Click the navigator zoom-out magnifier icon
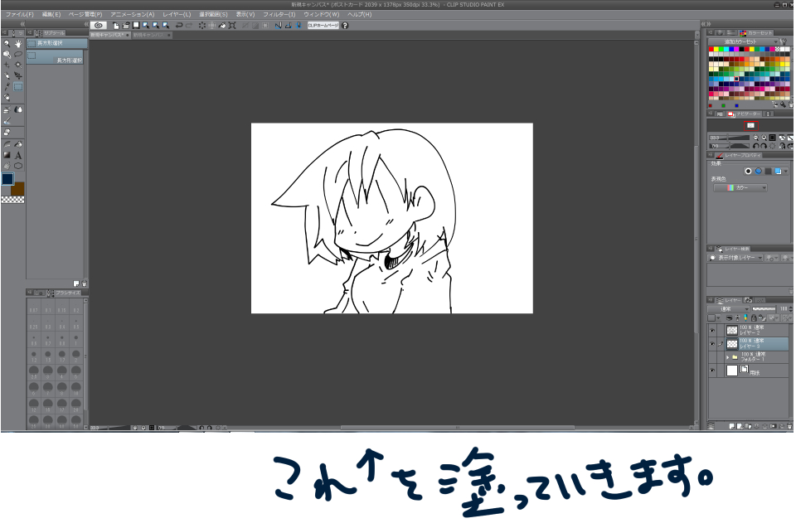Viewport: 796px width, 528px height. pos(755,138)
